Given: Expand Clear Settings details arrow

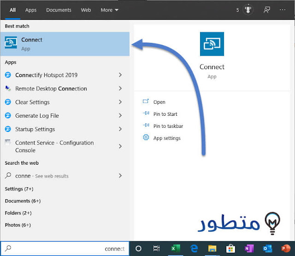Looking at the screenshot, I should point(120,102).
